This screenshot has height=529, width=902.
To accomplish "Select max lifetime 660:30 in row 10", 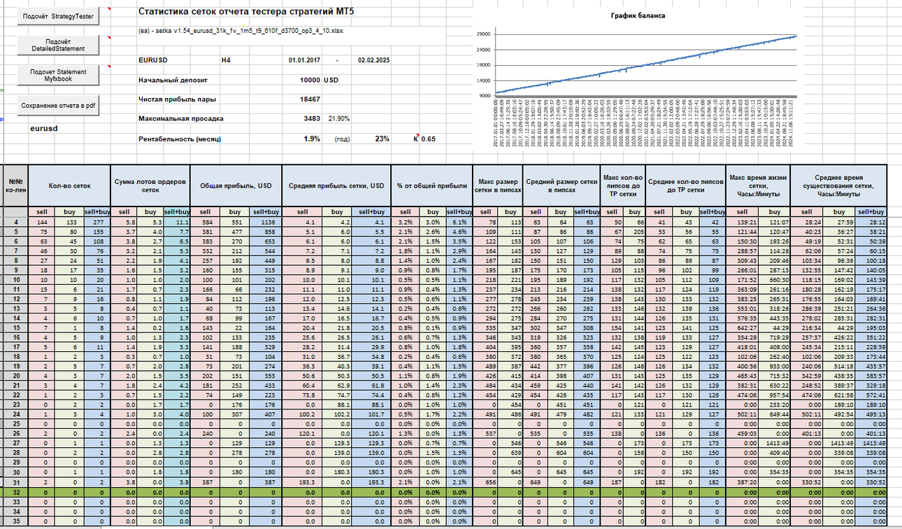I will point(773,278).
